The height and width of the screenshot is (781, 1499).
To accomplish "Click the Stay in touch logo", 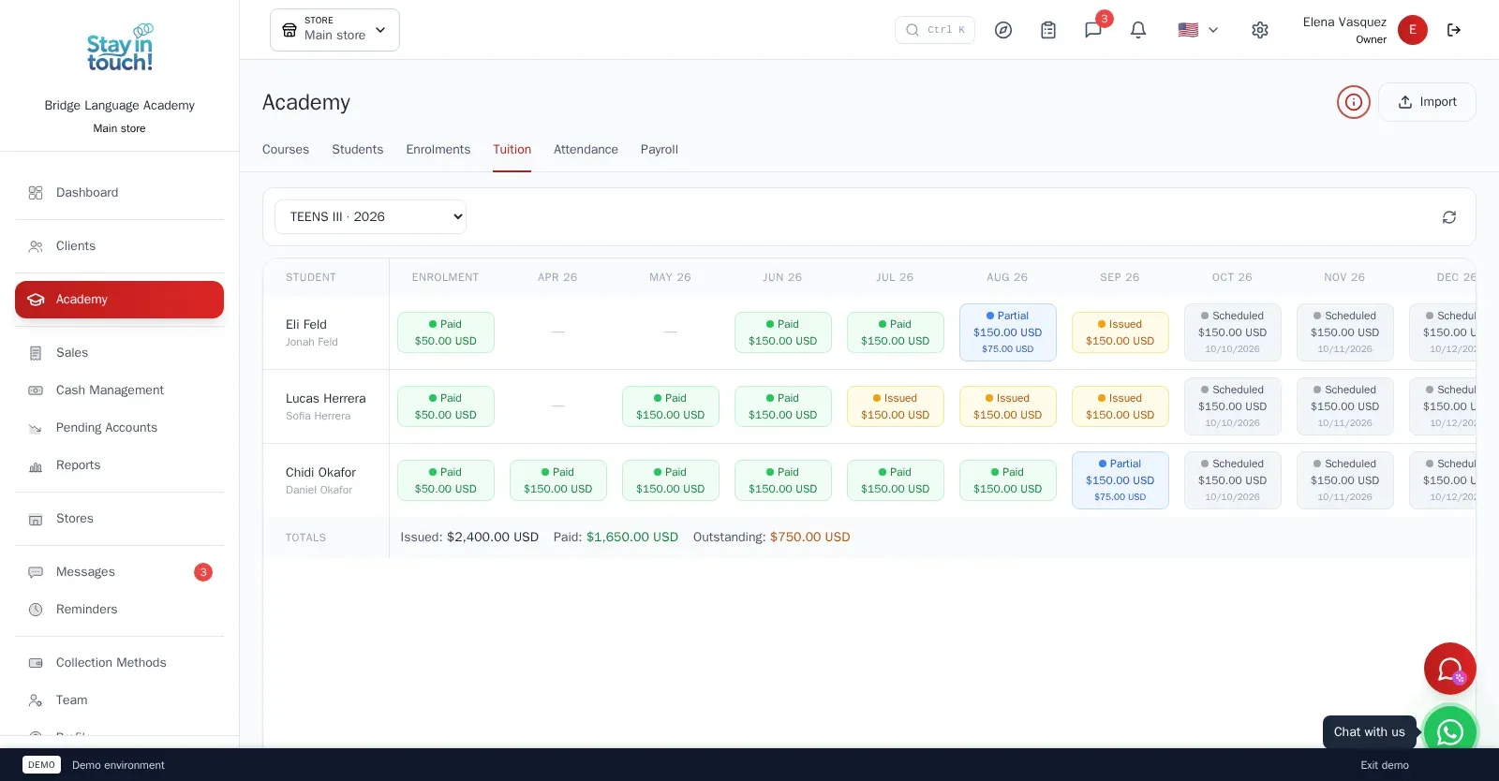I will click(x=120, y=48).
